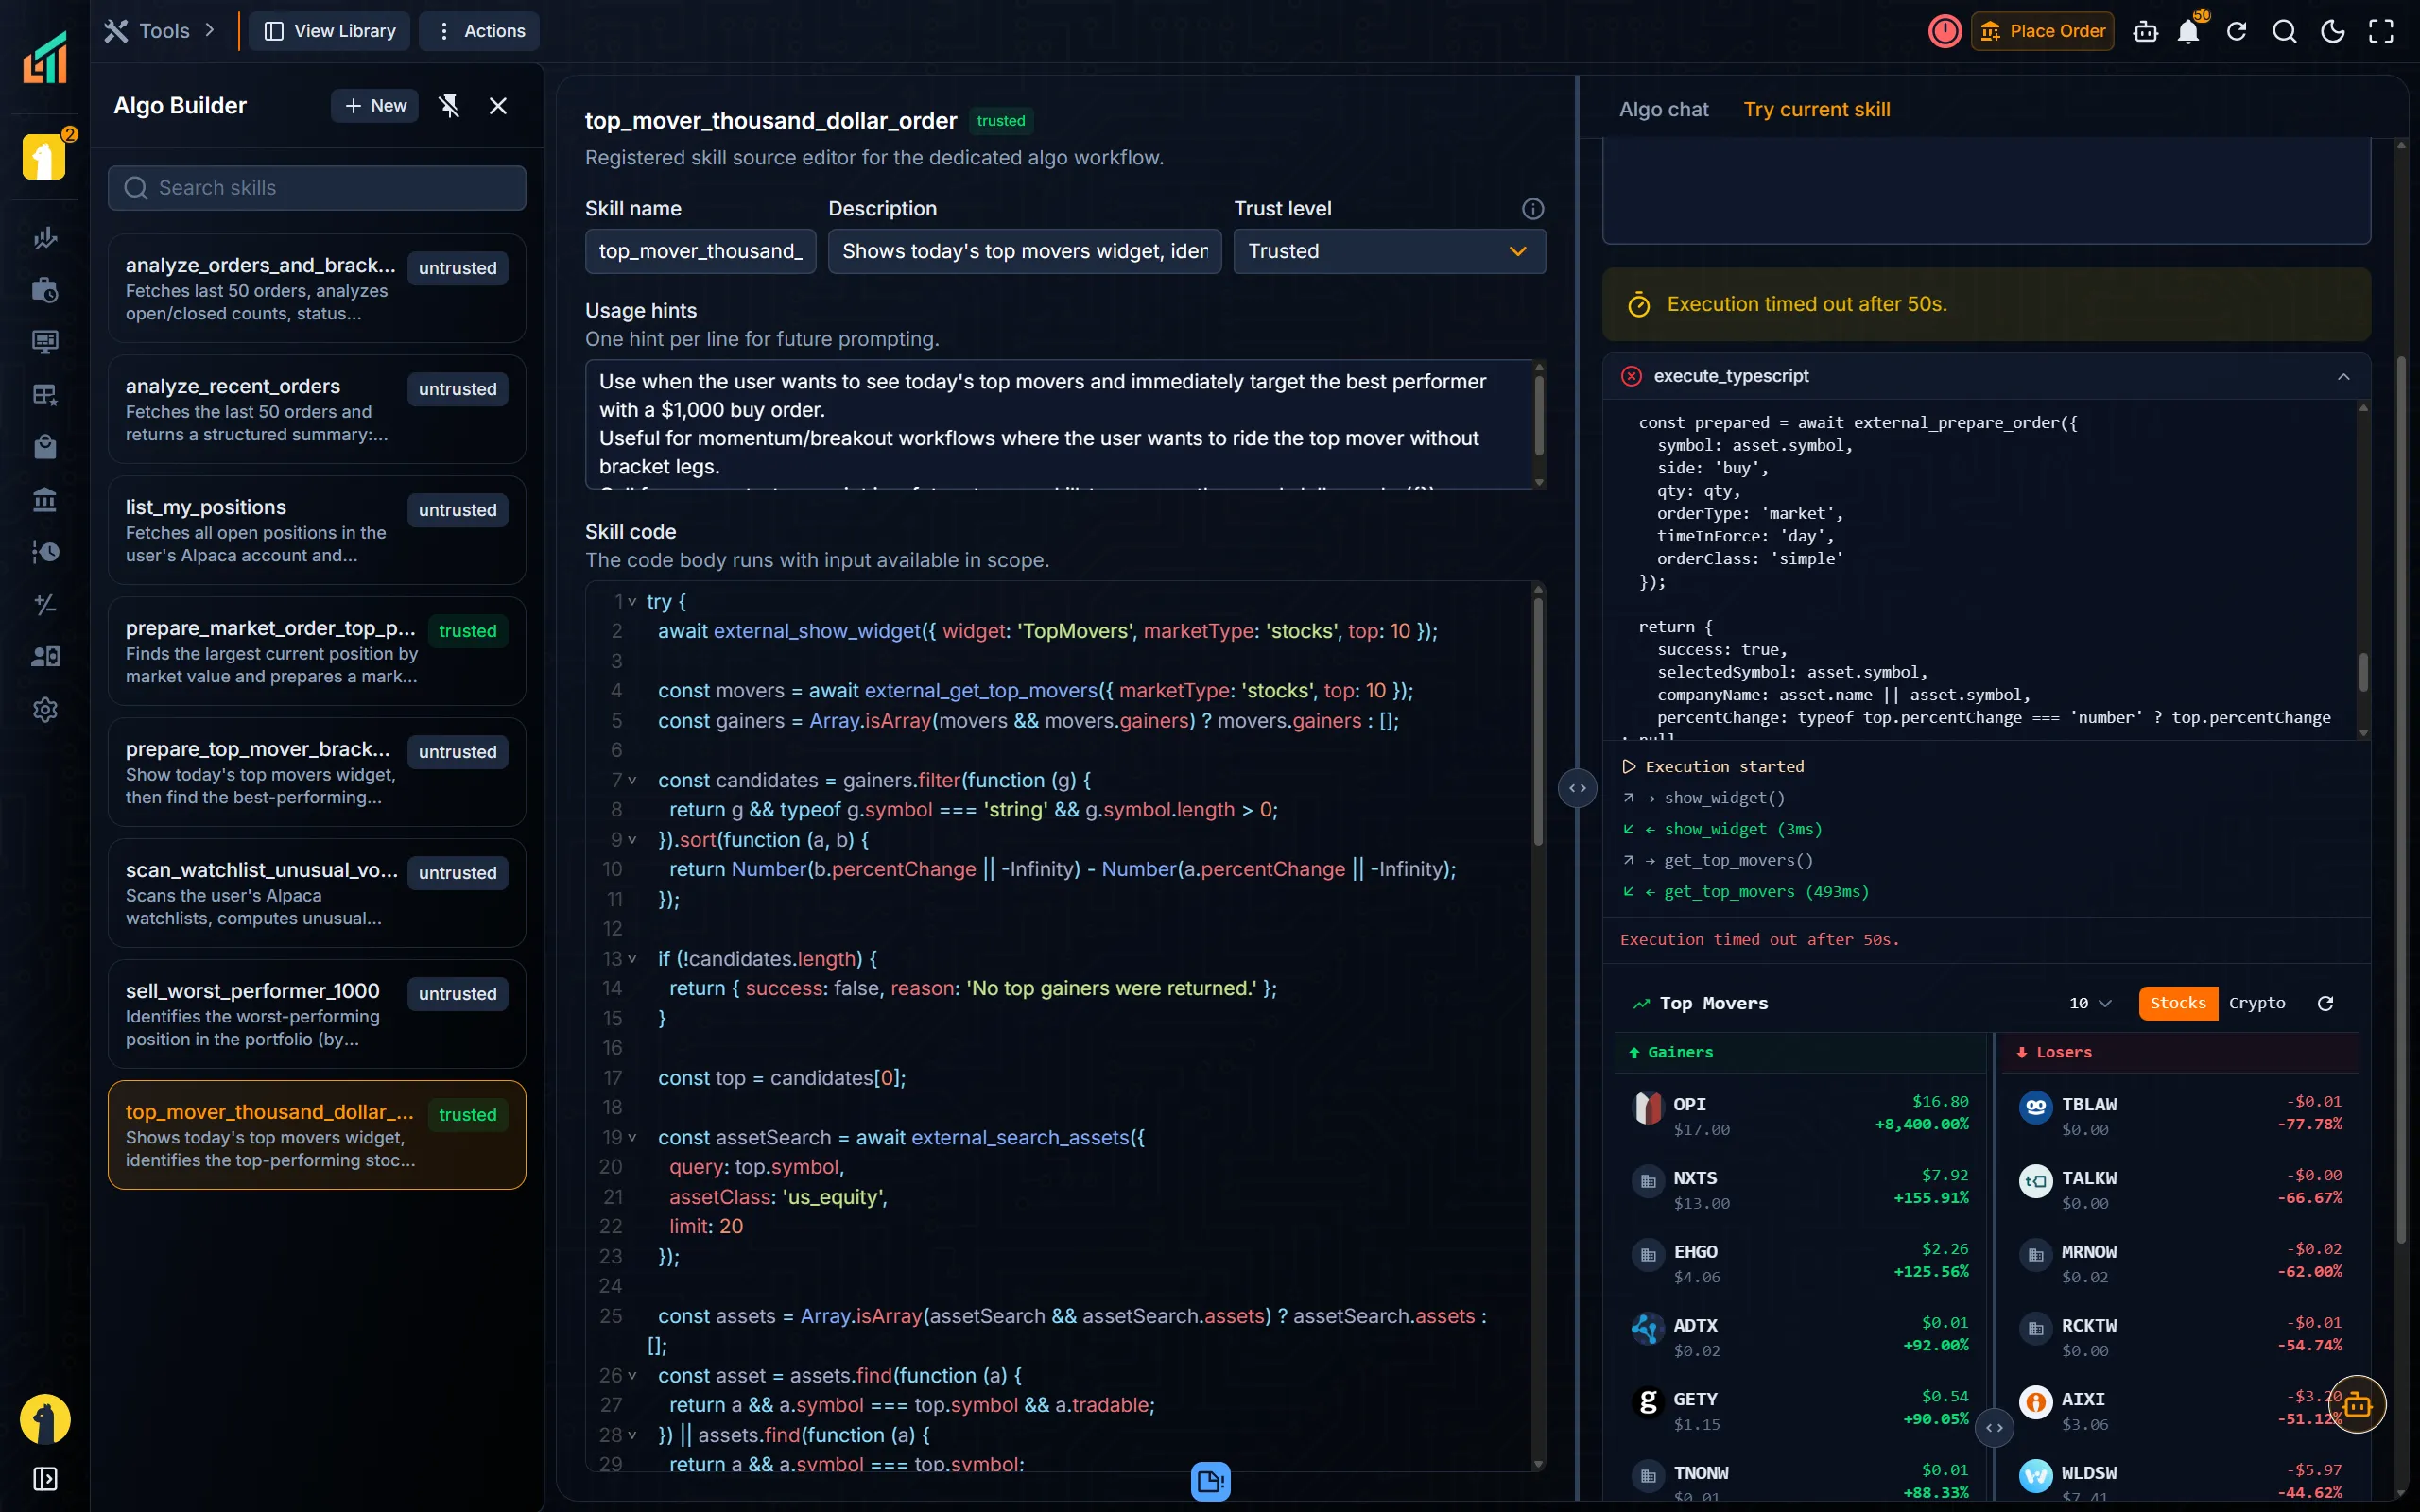
Task: Collapse code fold at line 13
Action: (x=632, y=959)
